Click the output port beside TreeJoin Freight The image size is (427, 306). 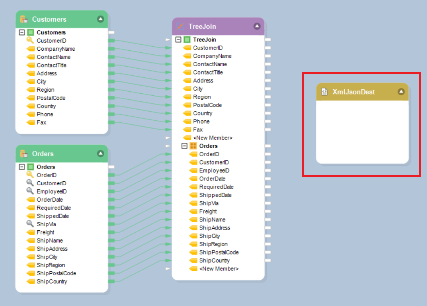click(x=268, y=211)
